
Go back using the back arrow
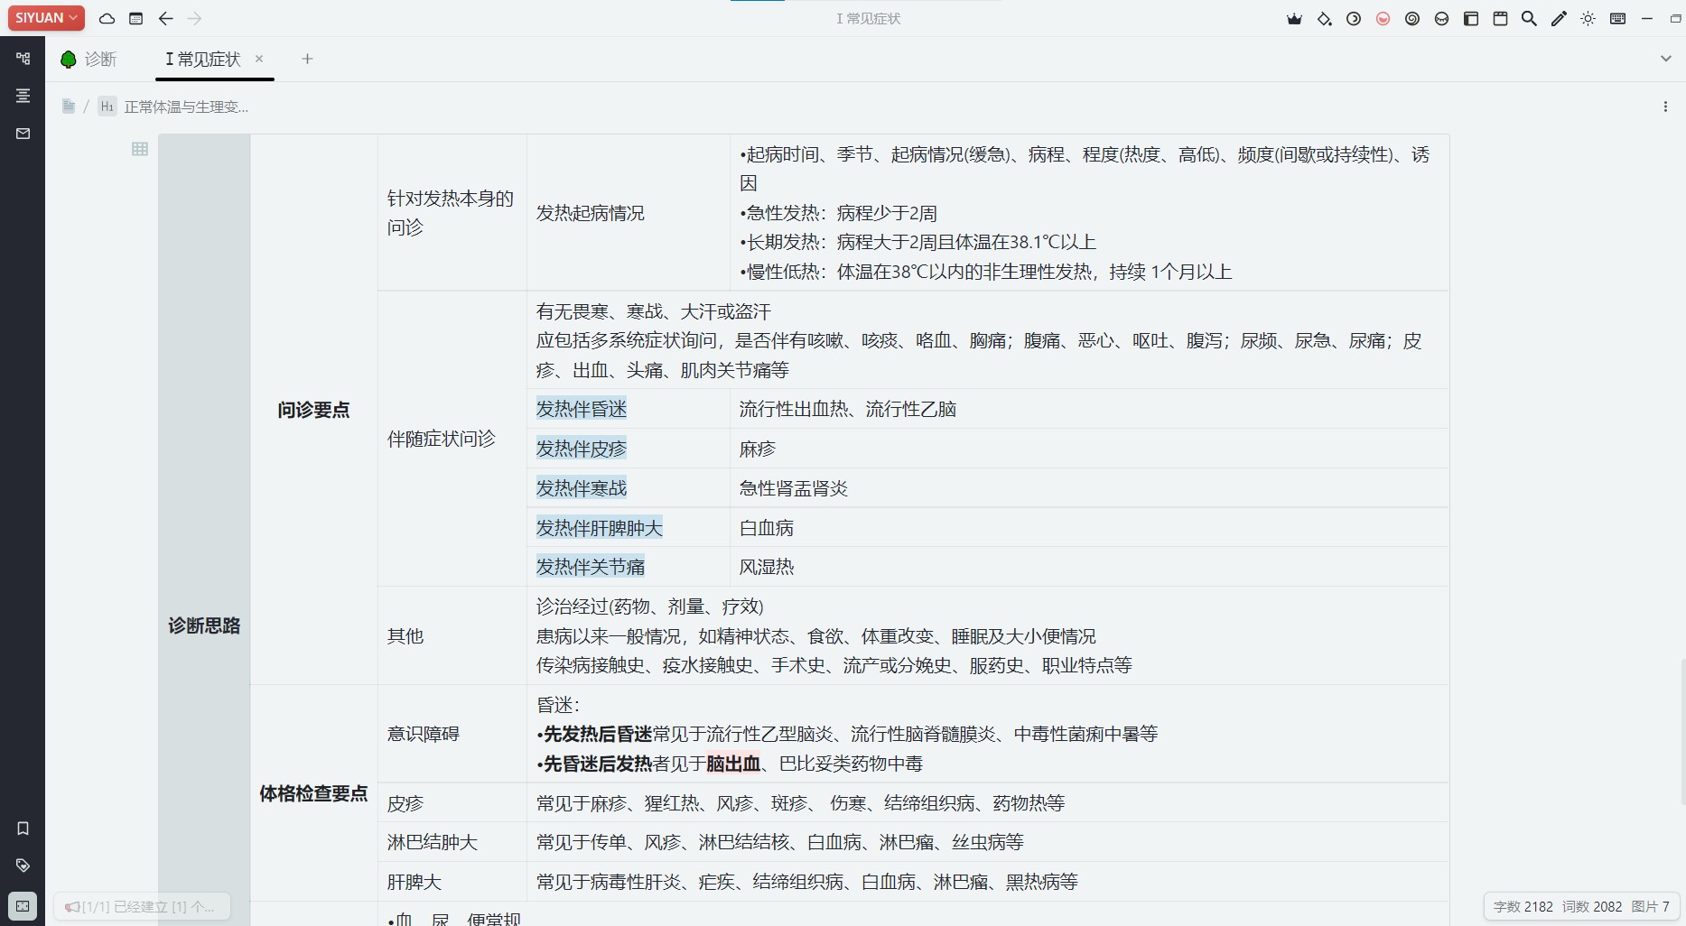(x=165, y=18)
